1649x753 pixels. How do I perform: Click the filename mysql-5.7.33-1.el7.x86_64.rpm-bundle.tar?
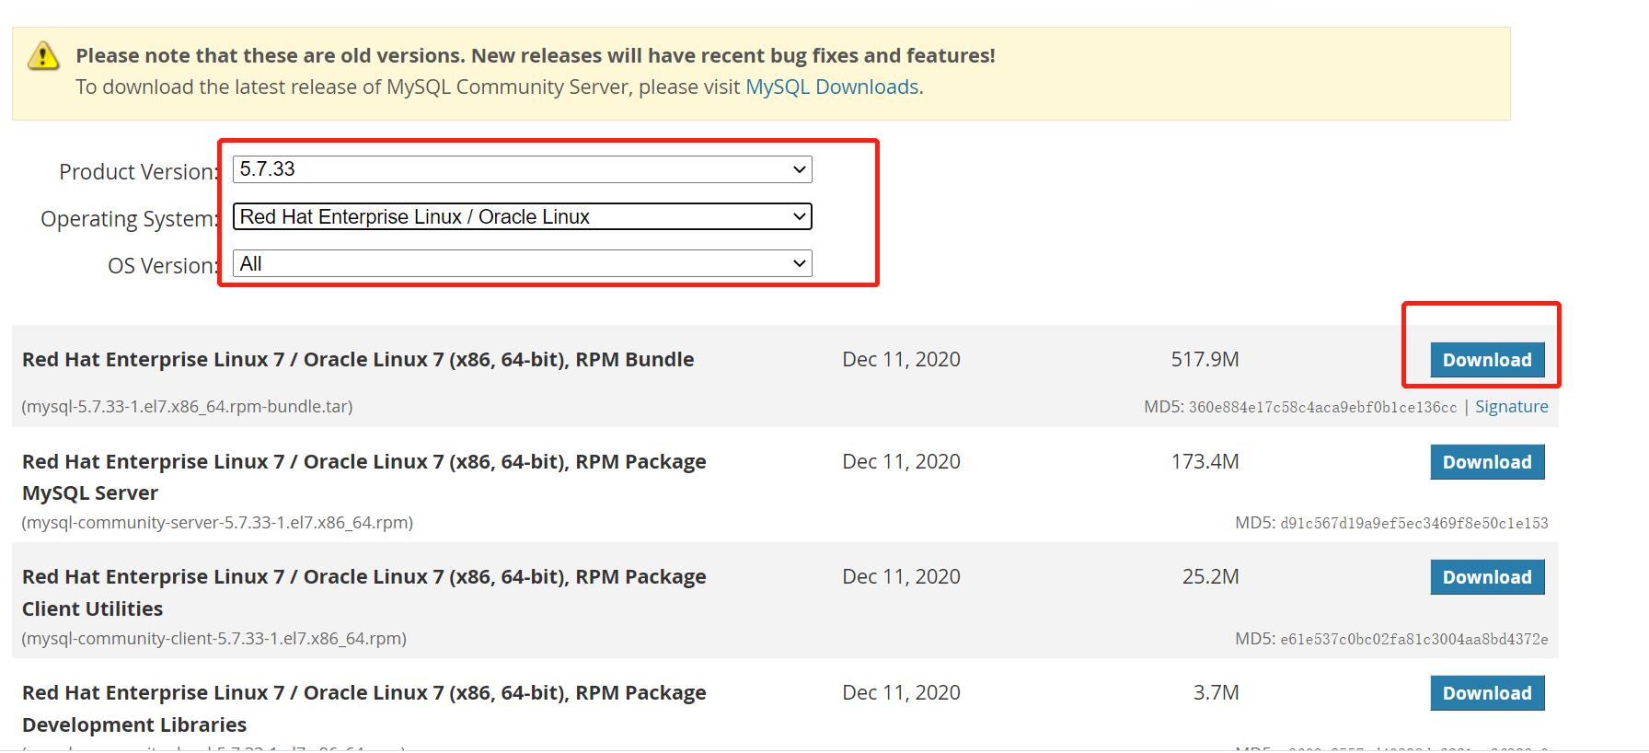tap(188, 407)
